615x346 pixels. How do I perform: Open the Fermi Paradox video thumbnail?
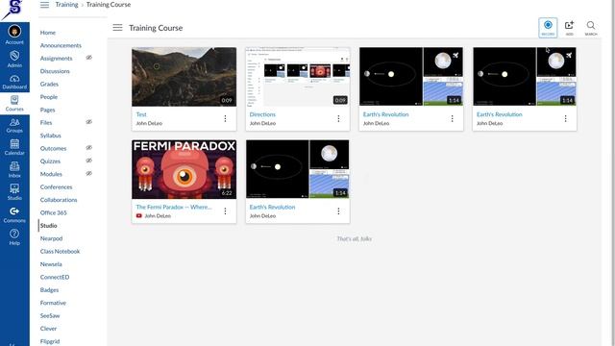[x=184, y=169]
